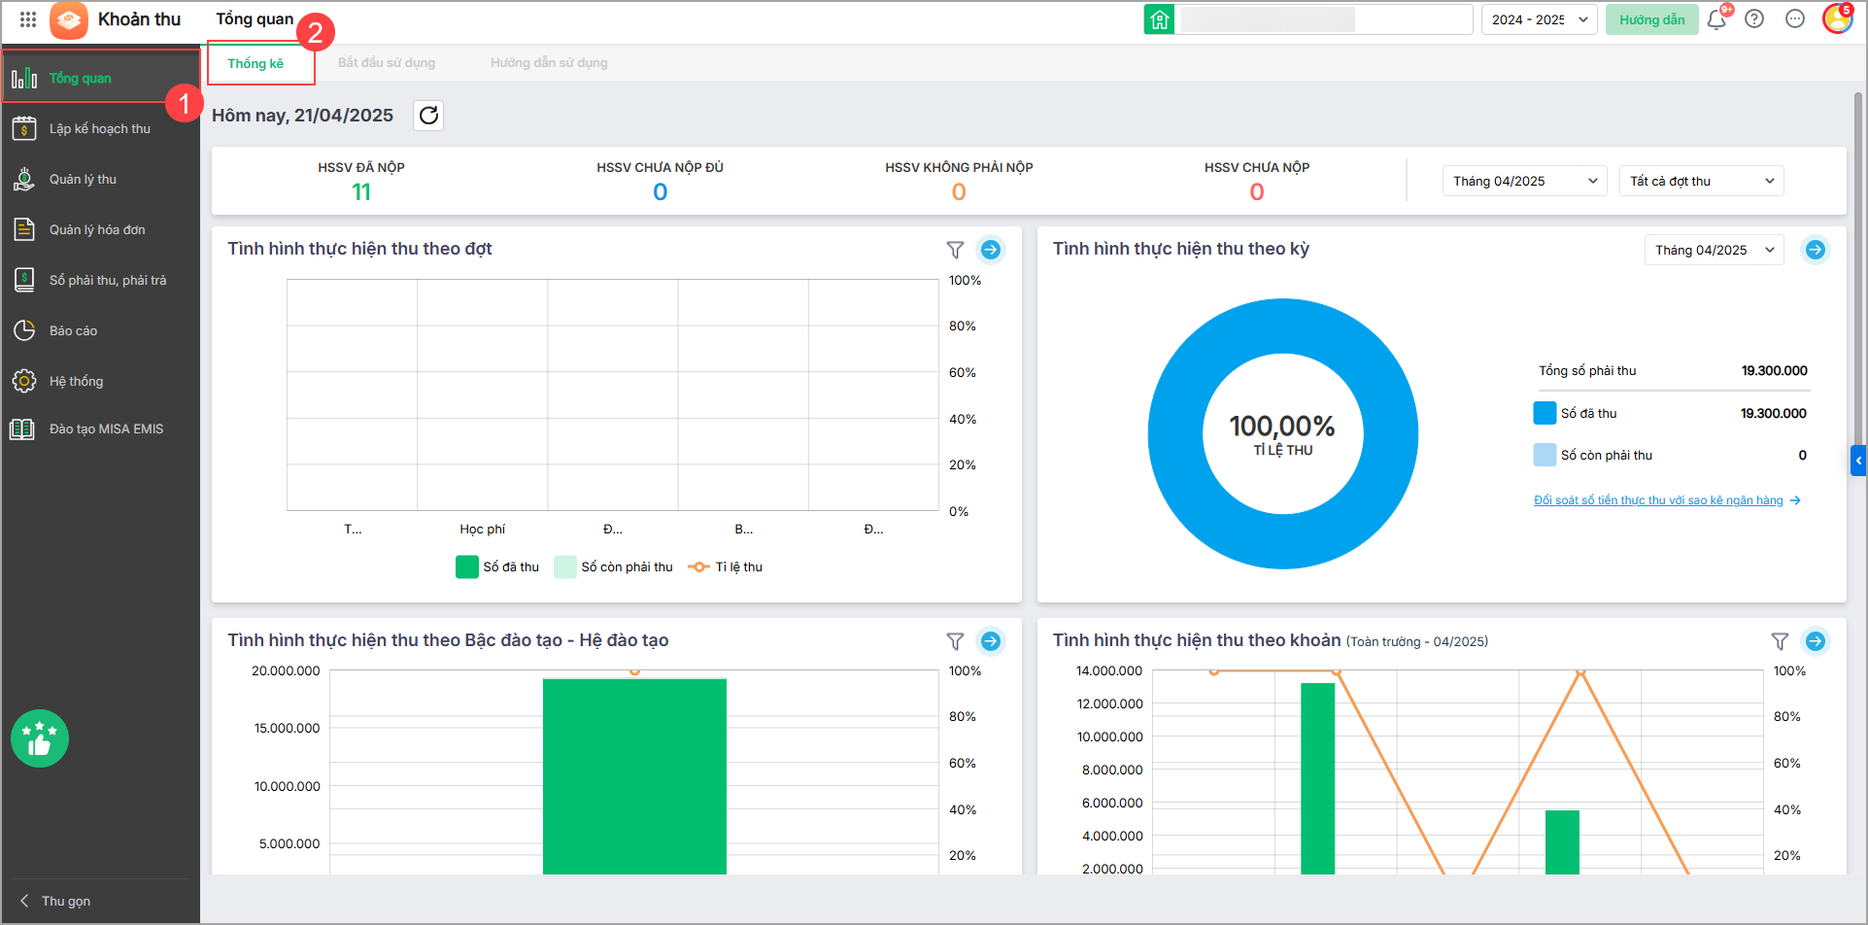Filter the thu theo khoản chart
This screenshot has width=1868, height=925.
(x=1780, y=641)
